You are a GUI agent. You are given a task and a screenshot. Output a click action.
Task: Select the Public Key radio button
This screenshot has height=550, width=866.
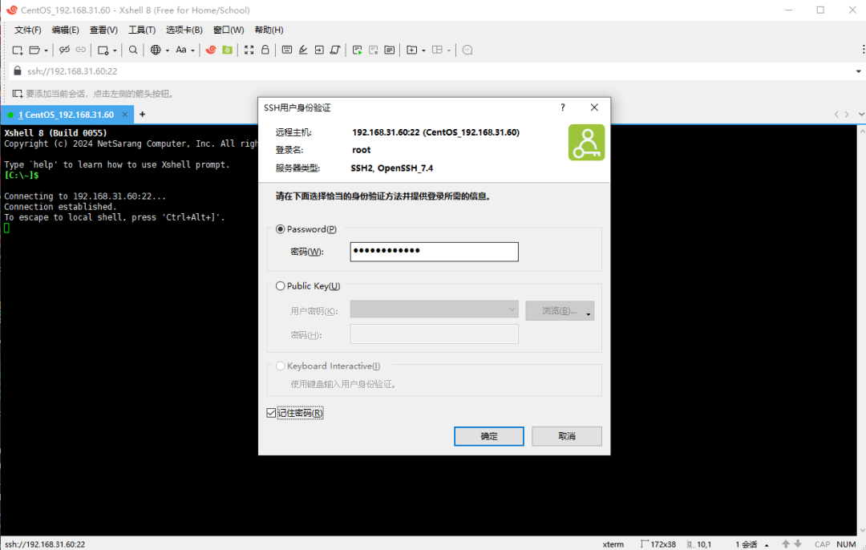281,286
